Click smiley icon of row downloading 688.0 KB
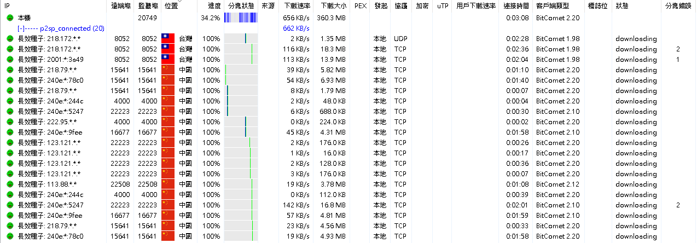Viewport: 697px width, 243px height. pos(10,112)
